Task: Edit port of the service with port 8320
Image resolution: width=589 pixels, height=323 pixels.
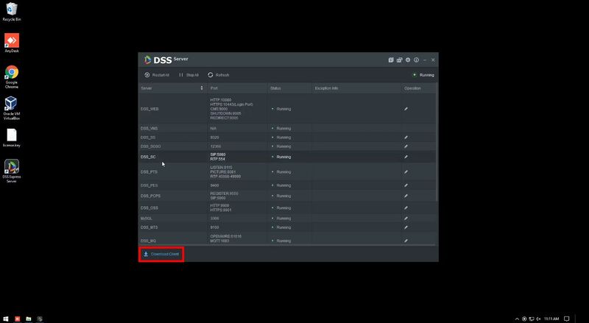Action: pyautogui.click(x=406, y=138)
